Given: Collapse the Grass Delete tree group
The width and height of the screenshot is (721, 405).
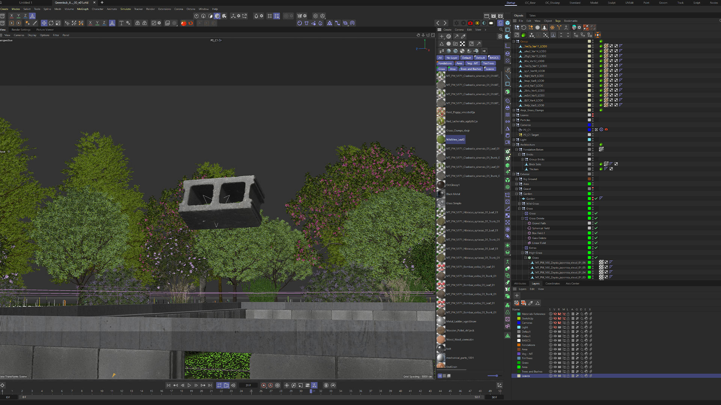Looking at the screenshot, I should [x=522, y=218].
